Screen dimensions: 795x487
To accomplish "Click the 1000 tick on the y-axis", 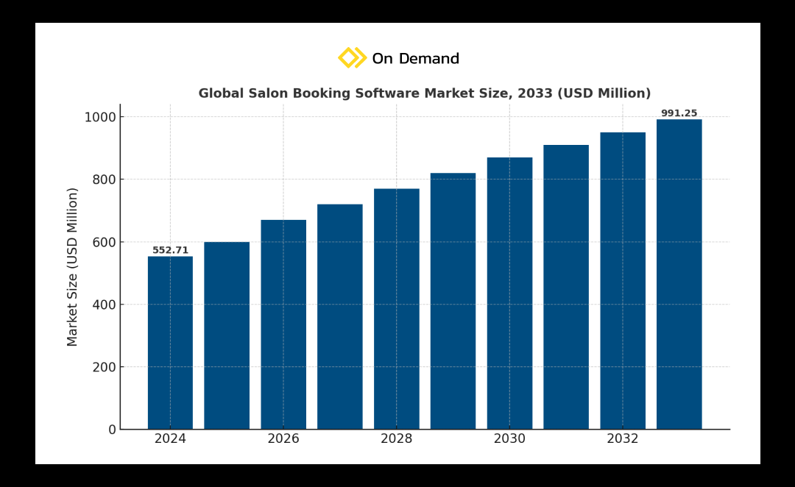I will pos(99,117).
